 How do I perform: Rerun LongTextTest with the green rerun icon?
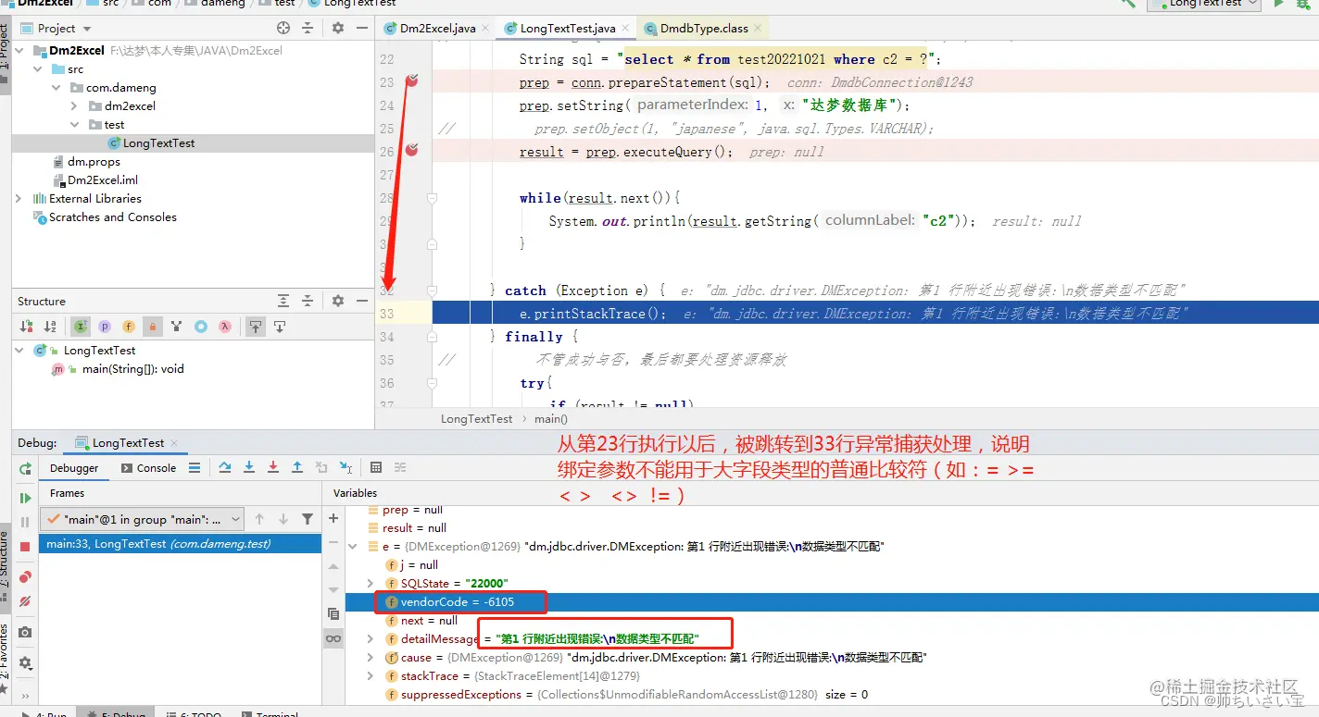click(25, 469)
